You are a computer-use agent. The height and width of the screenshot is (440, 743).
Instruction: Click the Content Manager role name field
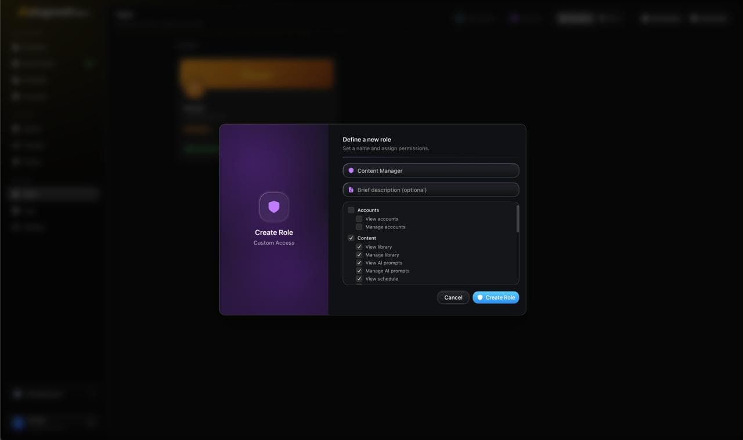click(x=430, y=170)
